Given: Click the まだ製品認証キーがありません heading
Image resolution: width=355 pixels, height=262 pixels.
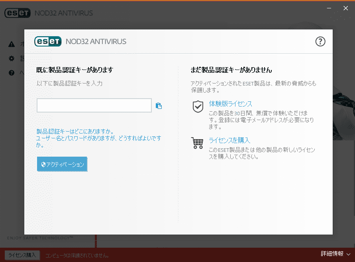Looking at the screenshot, I should 231,70.
